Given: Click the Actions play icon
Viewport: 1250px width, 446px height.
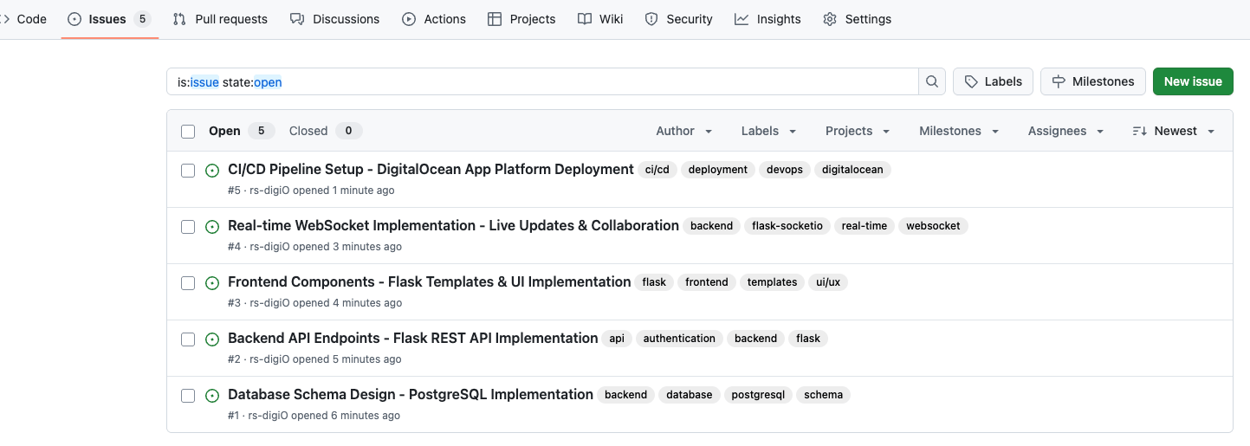Looking at the screenshot, I should pyautogui.click(x=409, y=19).
